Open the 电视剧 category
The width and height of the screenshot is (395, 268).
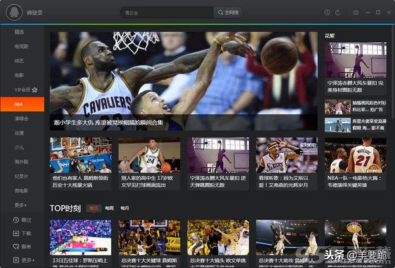tap(22, 46)
